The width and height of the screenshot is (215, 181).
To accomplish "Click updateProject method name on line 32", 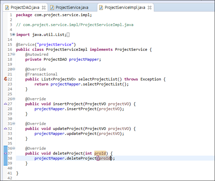I will pyautogui.click(x=68, y=129).
